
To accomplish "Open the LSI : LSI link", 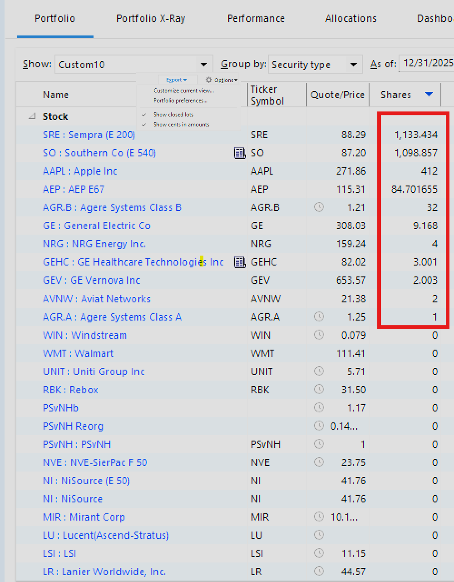I will 59,553.
